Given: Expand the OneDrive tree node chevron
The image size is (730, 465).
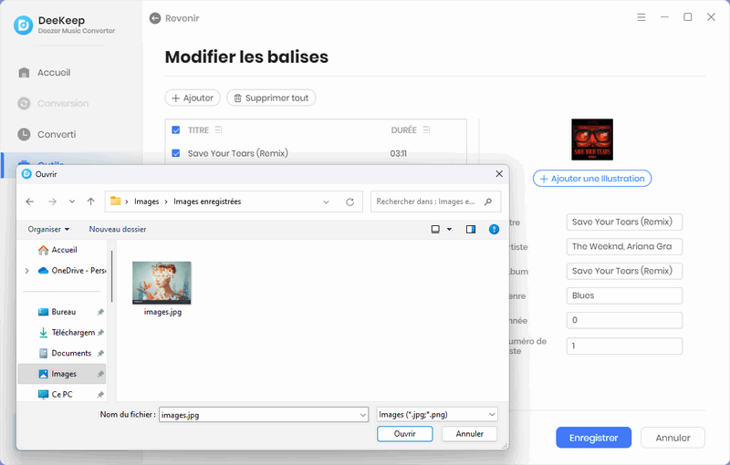Looking at the screenshot, I should pyautogui.click(x=27, y=271).
